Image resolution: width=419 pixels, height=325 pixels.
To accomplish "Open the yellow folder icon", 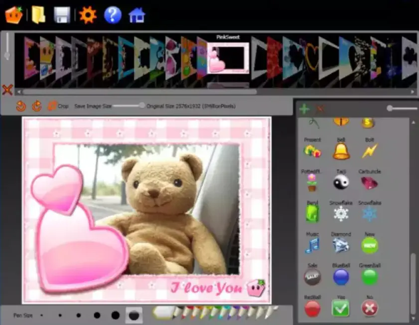I will [x=38, y=15].
